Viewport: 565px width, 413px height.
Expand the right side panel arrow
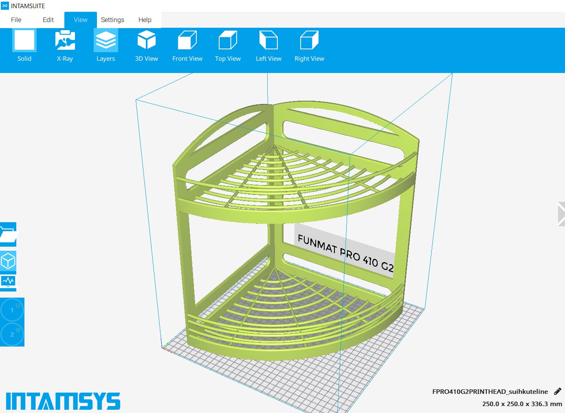[x=561, y=214]
